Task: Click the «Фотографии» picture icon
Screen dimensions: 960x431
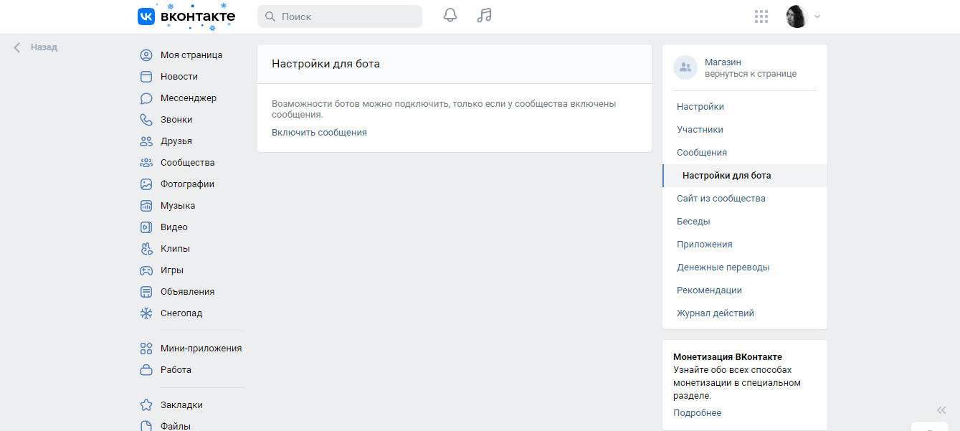Action: [x=146, y=184]
